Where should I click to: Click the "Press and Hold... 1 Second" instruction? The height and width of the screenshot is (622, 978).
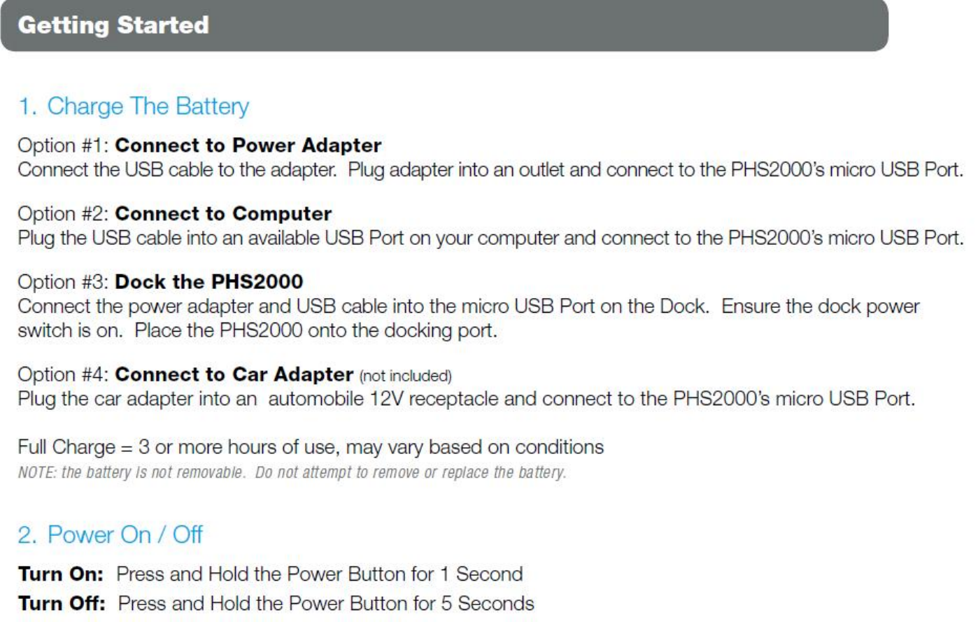click(320, 574)
